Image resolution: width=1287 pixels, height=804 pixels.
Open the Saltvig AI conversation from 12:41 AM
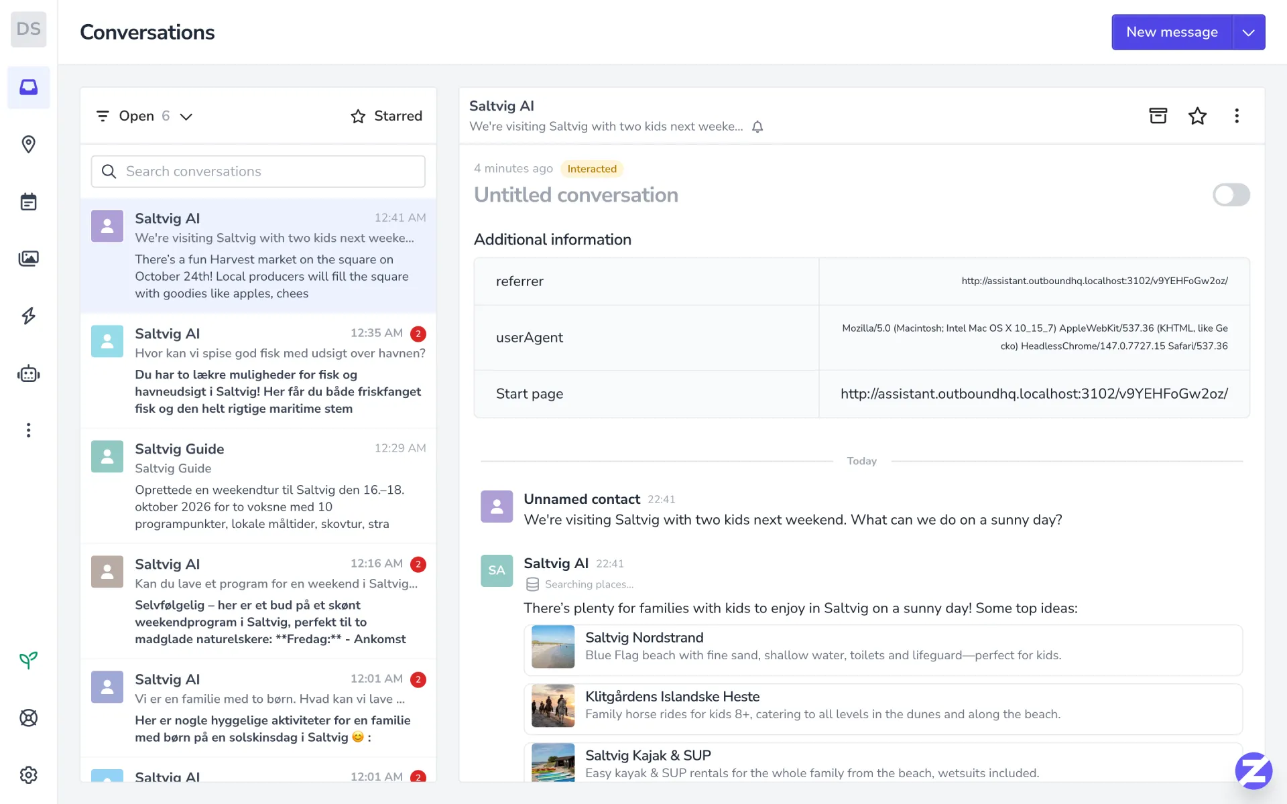pos(258,256)
